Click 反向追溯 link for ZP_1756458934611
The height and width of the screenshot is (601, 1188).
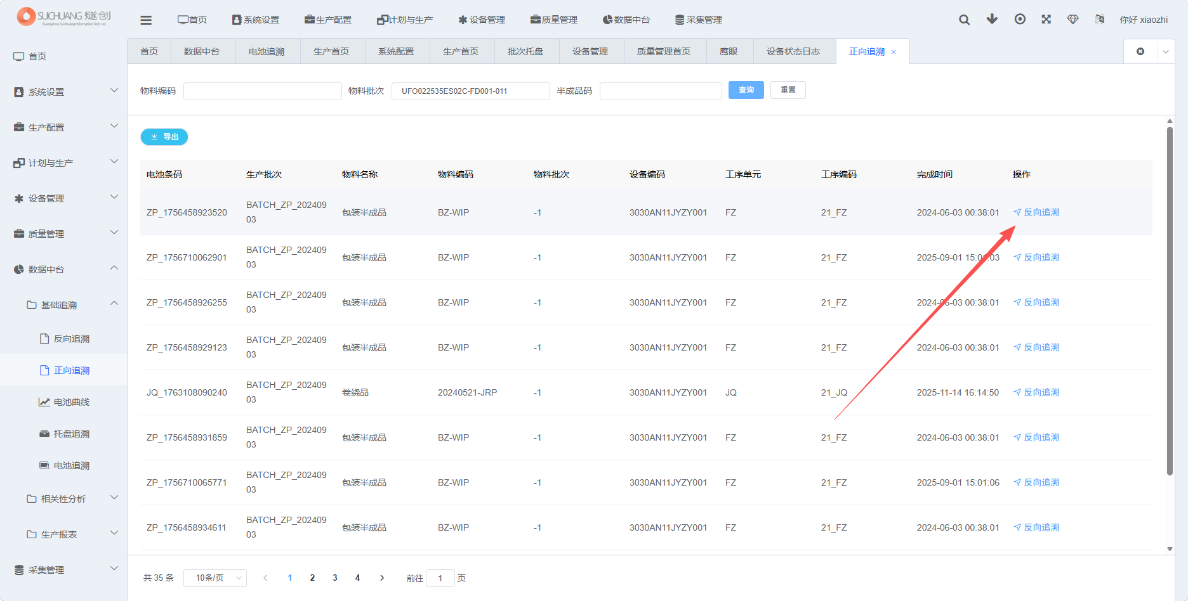[x=1036, y=527]
